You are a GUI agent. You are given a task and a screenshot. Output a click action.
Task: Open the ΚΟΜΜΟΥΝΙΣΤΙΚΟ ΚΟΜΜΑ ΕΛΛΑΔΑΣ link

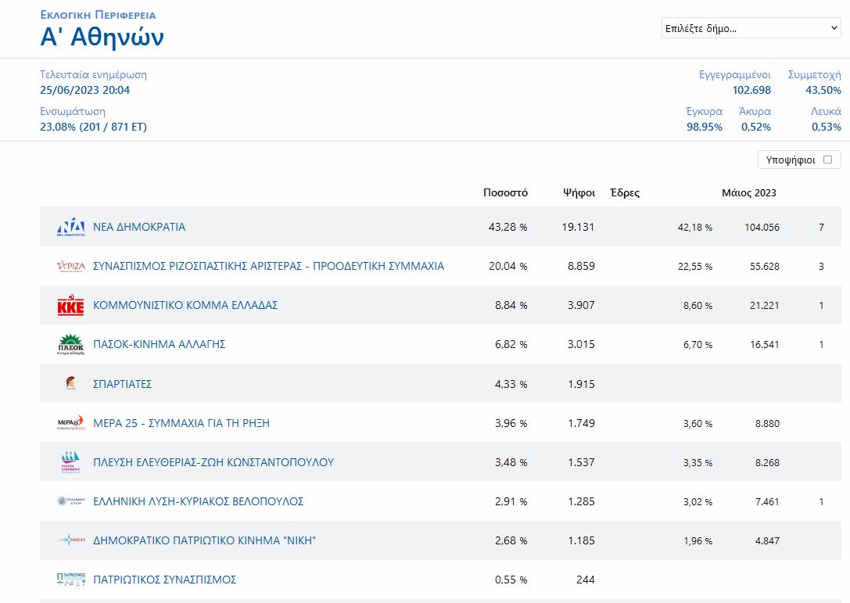(x=185, y=305)
